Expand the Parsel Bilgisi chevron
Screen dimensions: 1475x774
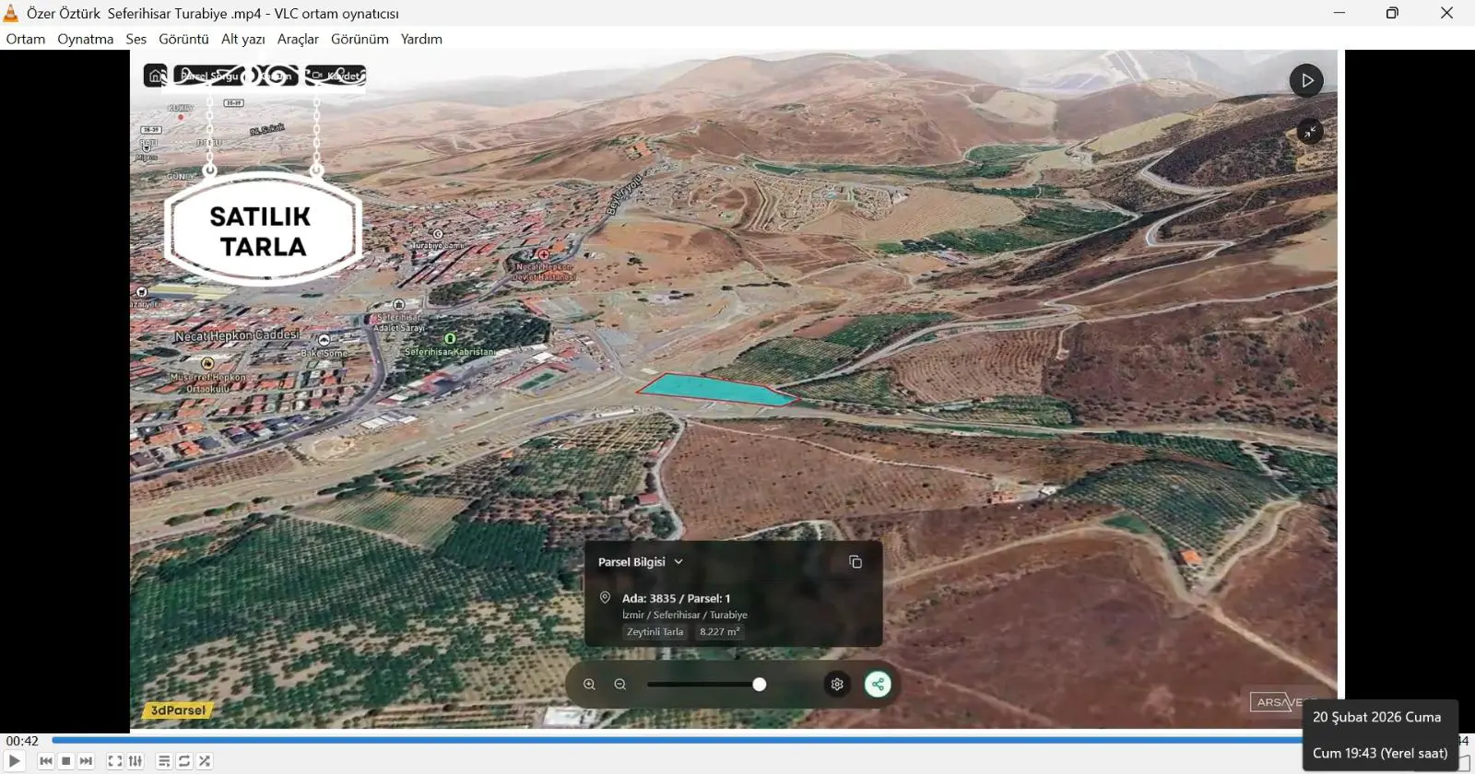pos(678,562)
